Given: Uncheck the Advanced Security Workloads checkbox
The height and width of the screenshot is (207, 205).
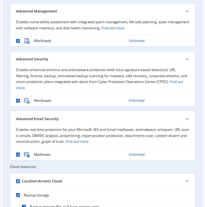Looking at the screenshot, I should pos(18,101).
